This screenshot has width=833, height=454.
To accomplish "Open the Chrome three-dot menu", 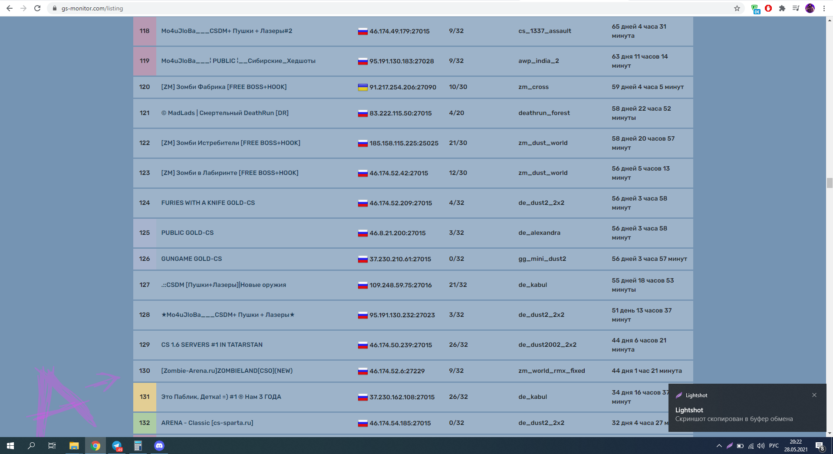I will point(824,8).
